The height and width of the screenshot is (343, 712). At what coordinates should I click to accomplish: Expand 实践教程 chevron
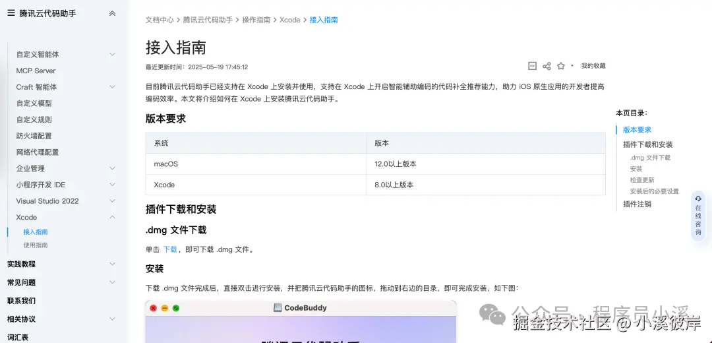point(113,264)
